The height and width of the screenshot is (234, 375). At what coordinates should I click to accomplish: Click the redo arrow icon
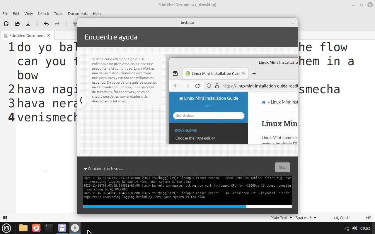(x=57, y=24)
